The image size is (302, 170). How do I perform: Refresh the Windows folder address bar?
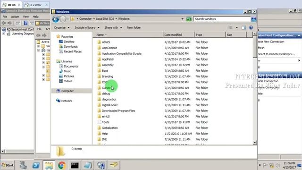coord(189,19)
